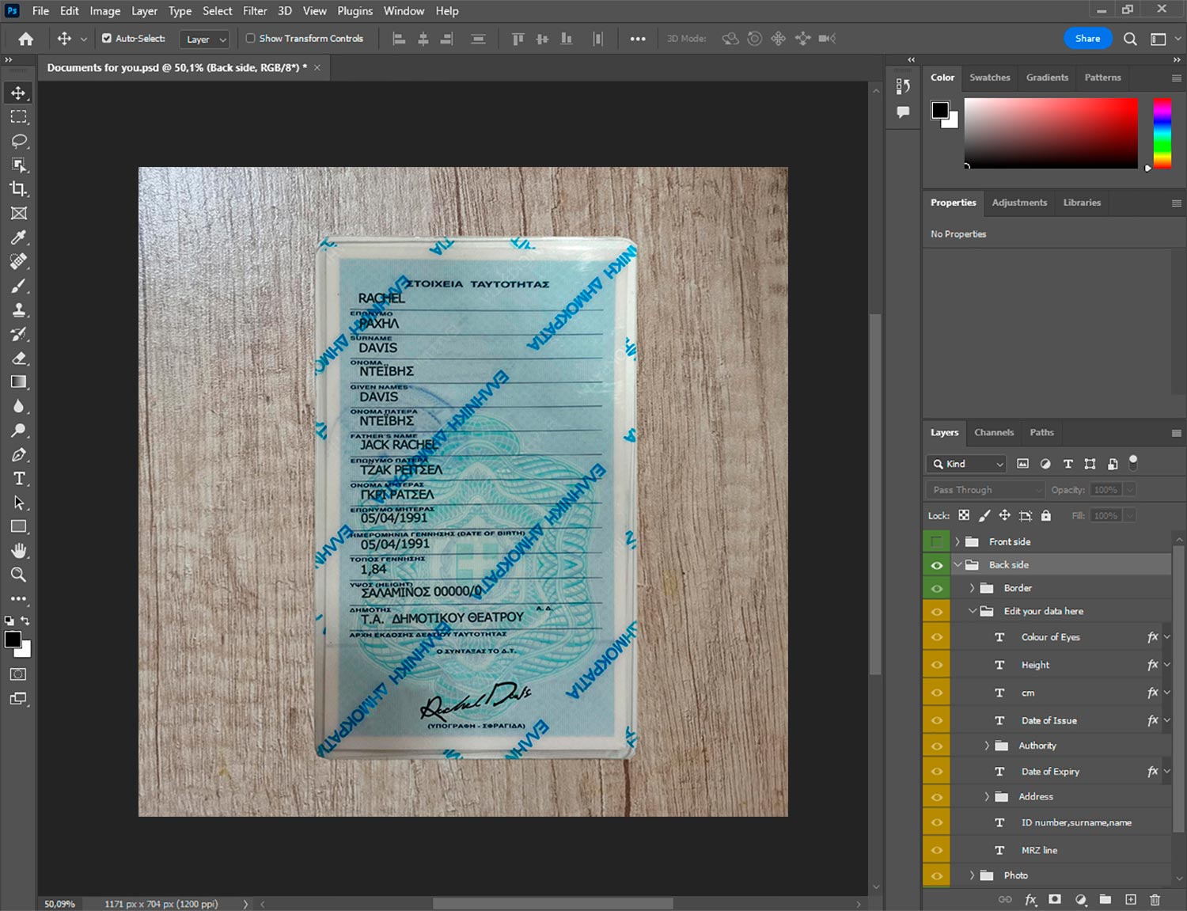
Task: Activate the Zoom tool
Action: (18, 575)
